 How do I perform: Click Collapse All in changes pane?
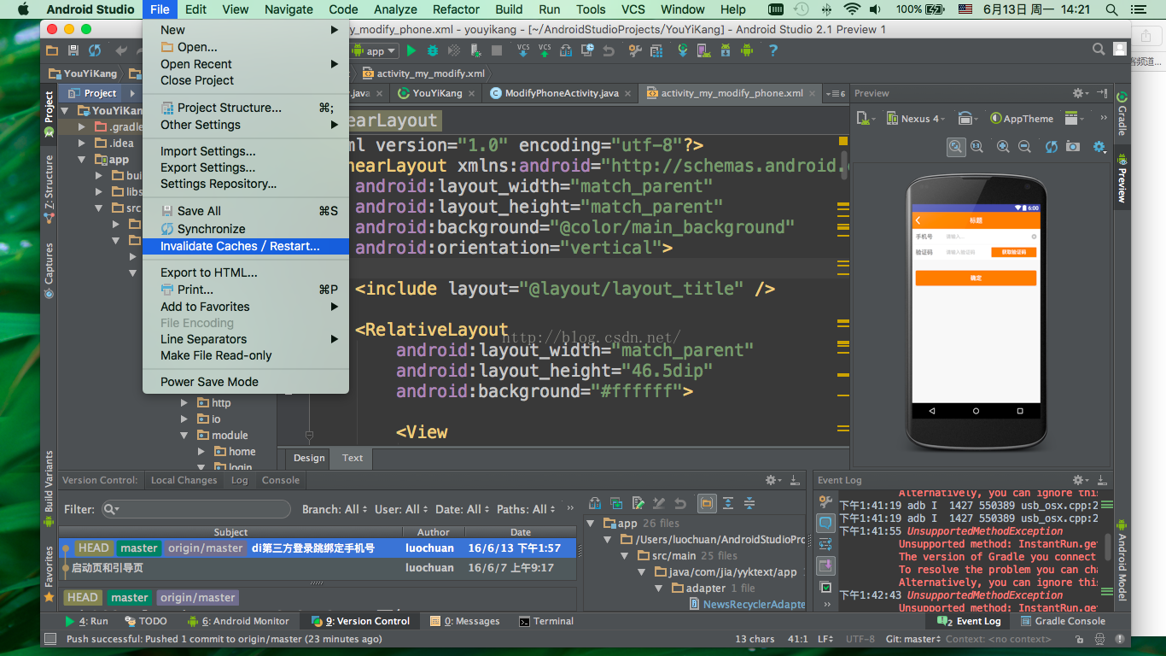749,503
